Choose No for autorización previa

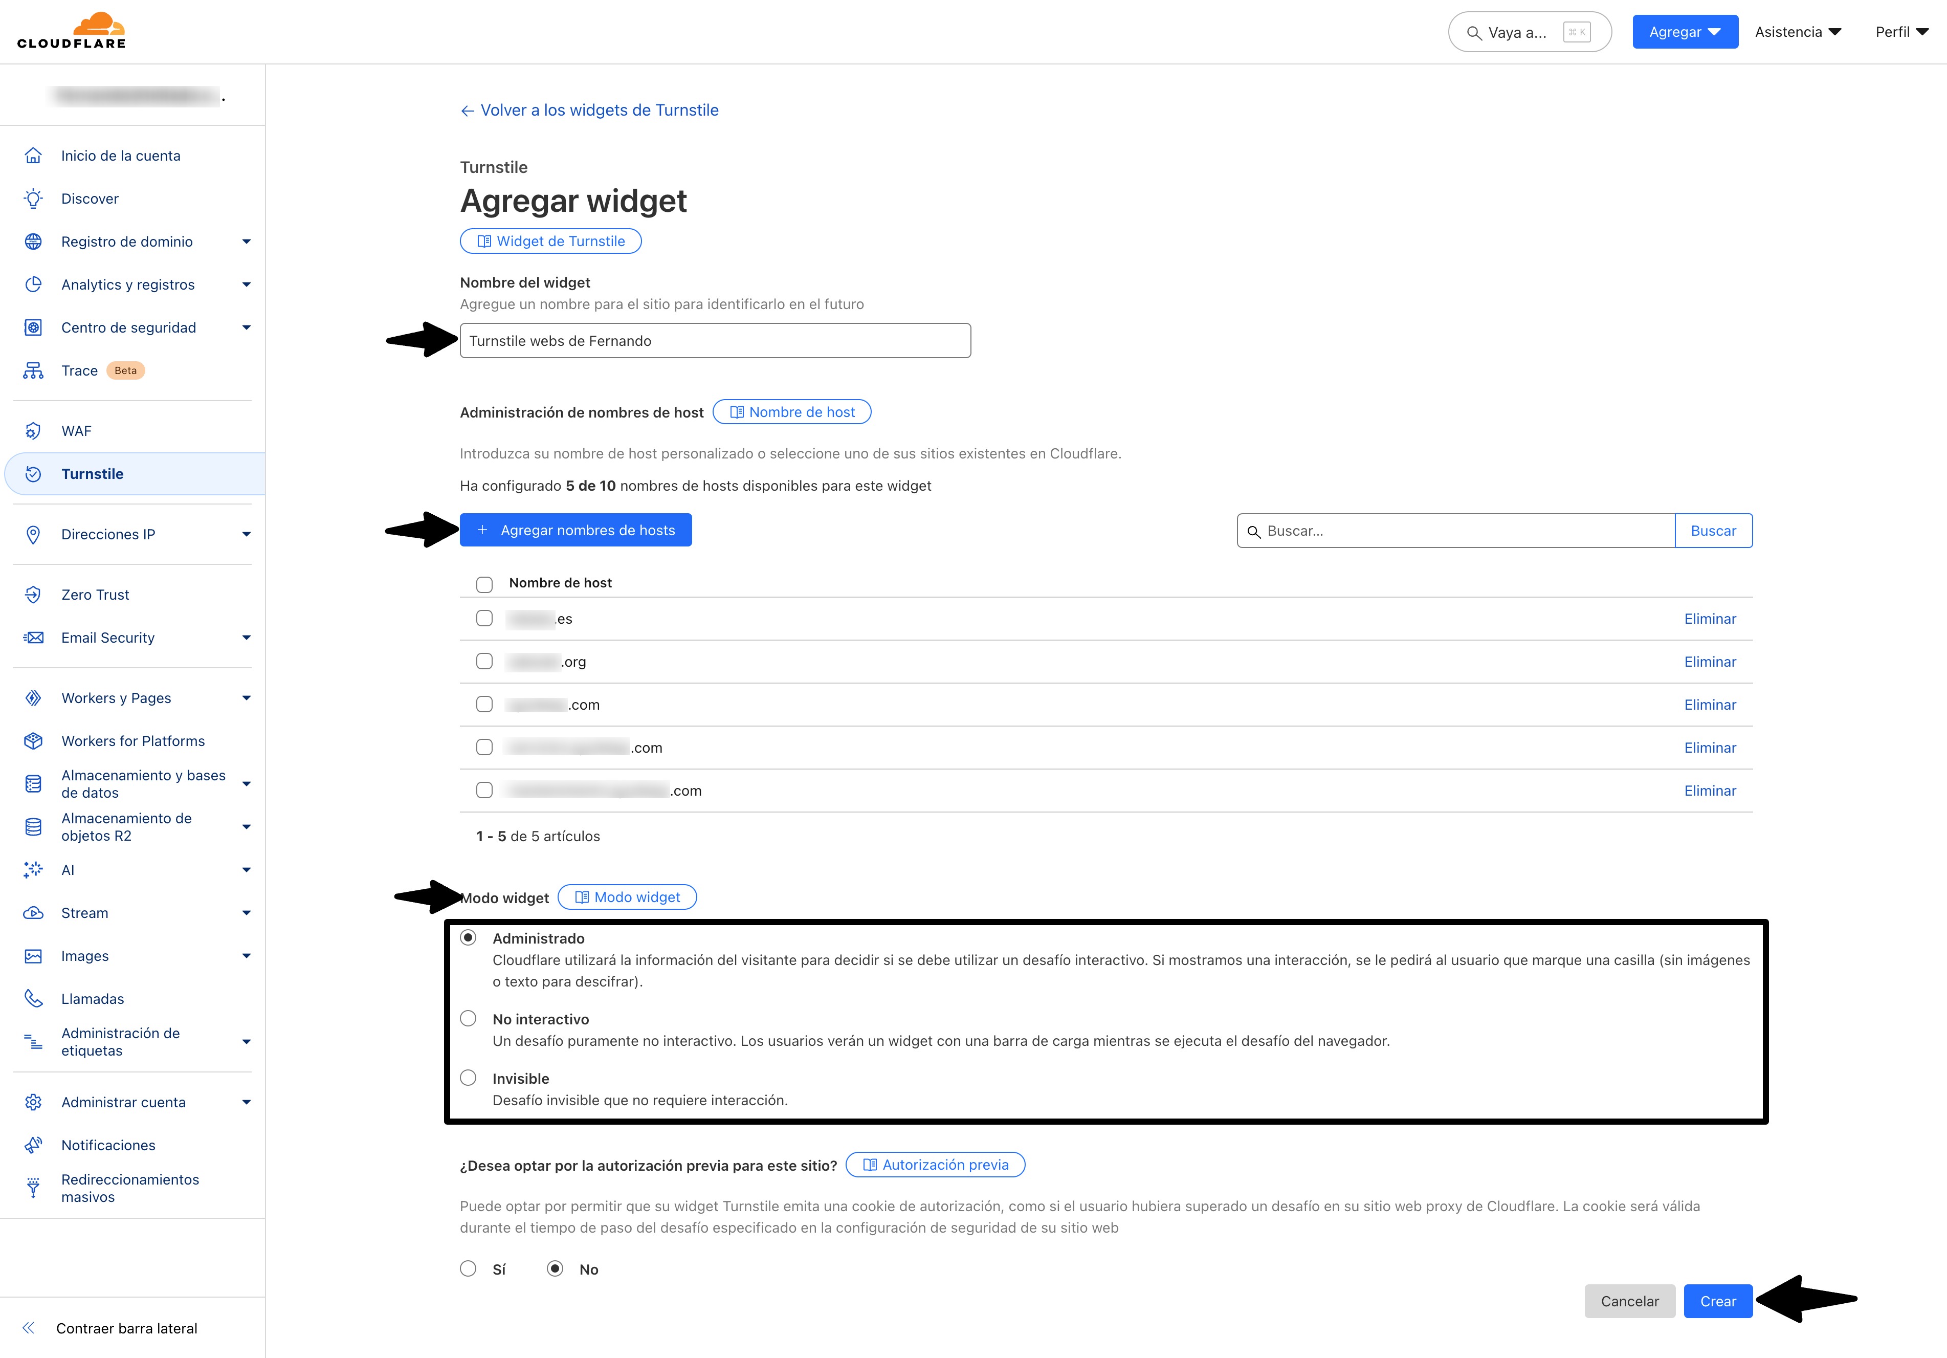555,1269
